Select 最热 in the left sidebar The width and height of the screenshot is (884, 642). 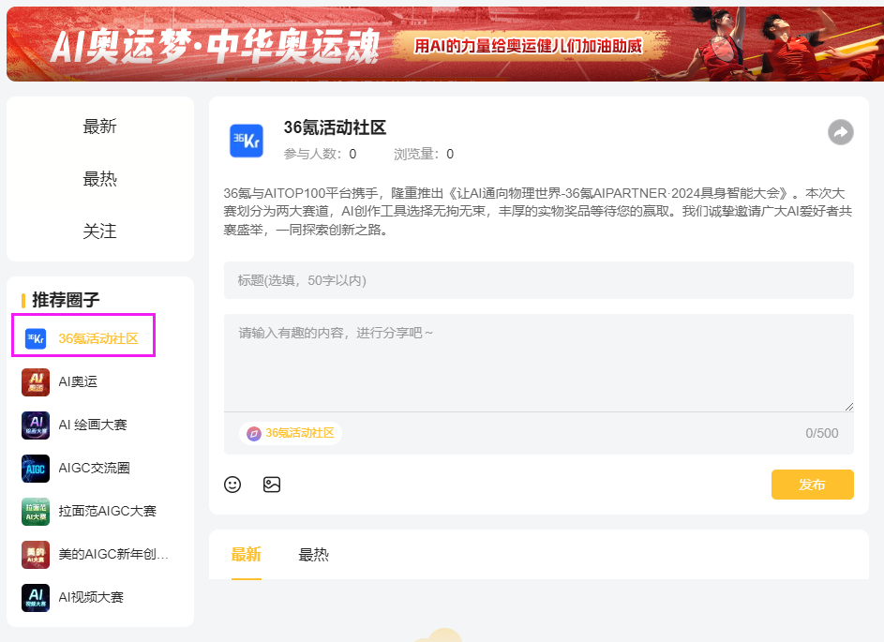point(100,178)
